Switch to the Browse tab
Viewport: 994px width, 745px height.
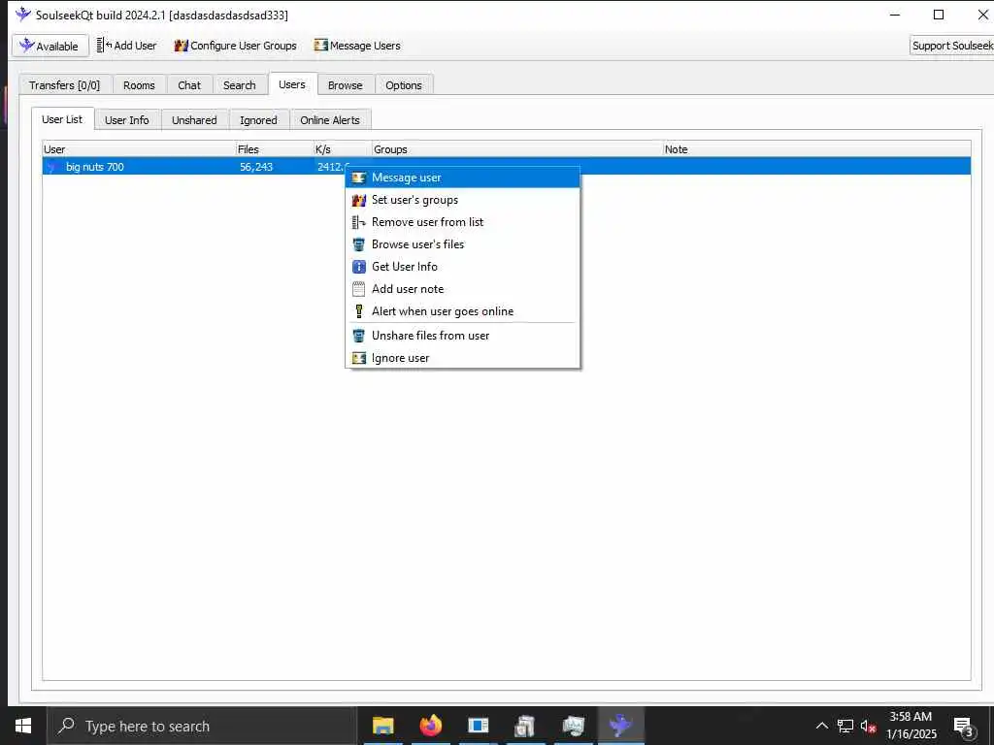[346, 85]
